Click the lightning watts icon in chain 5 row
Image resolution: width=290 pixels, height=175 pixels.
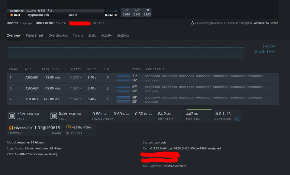coord(71,78)
